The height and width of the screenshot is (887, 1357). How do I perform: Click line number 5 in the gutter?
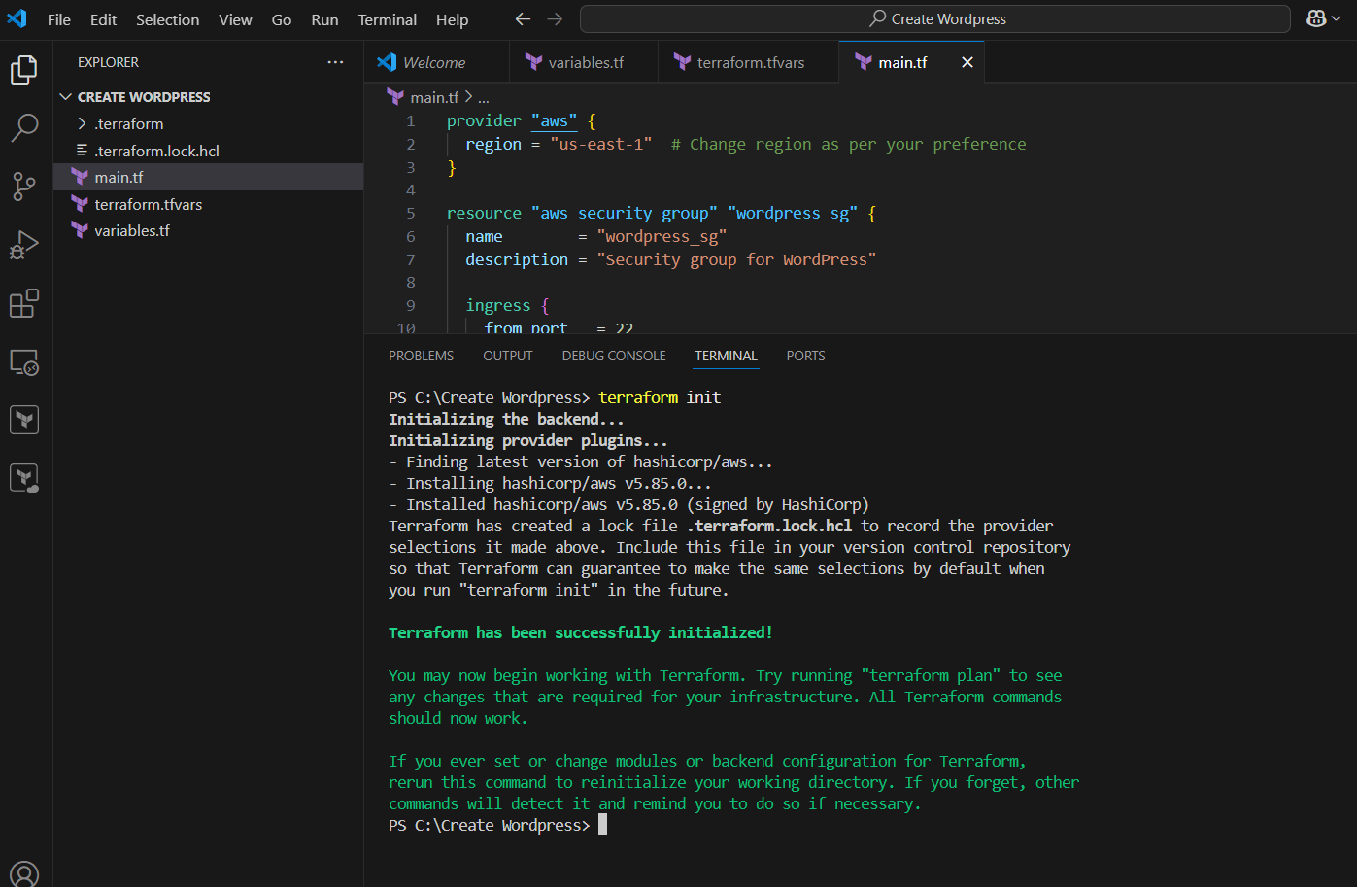(x=410, y=213)
